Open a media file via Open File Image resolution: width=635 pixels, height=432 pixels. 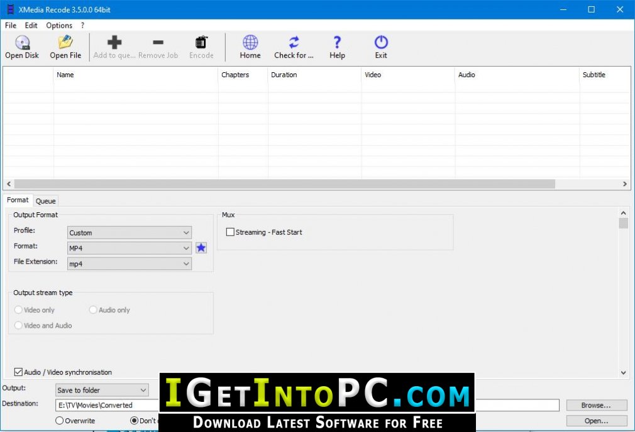click(65, 42)
